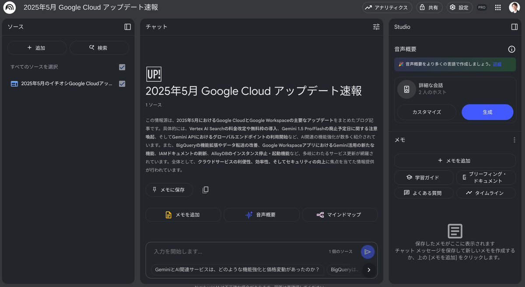Click 生成 to generate audio
Screen dimensions: 525x287
tap(487, 112)
